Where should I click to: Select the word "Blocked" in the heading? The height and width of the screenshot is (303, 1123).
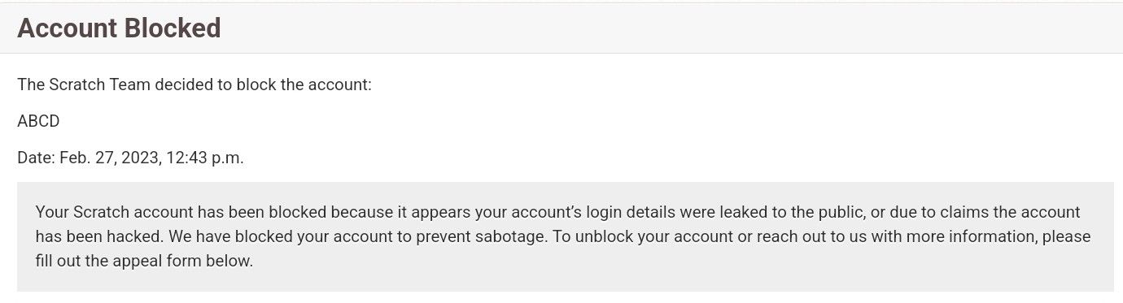click(x=172, y=28)
